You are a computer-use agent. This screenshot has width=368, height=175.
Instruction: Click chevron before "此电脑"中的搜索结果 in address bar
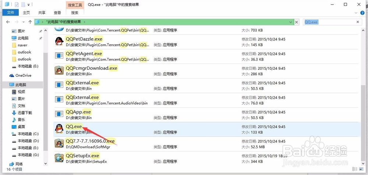tap(43, 22)
